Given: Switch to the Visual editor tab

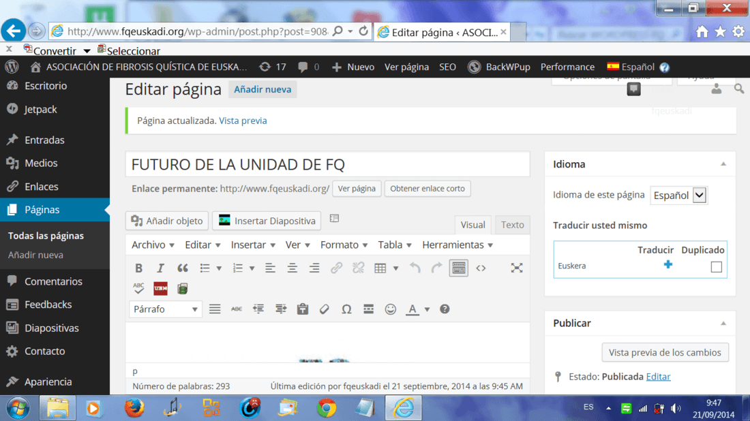Looking at the screenshot, I should point(472,225).
